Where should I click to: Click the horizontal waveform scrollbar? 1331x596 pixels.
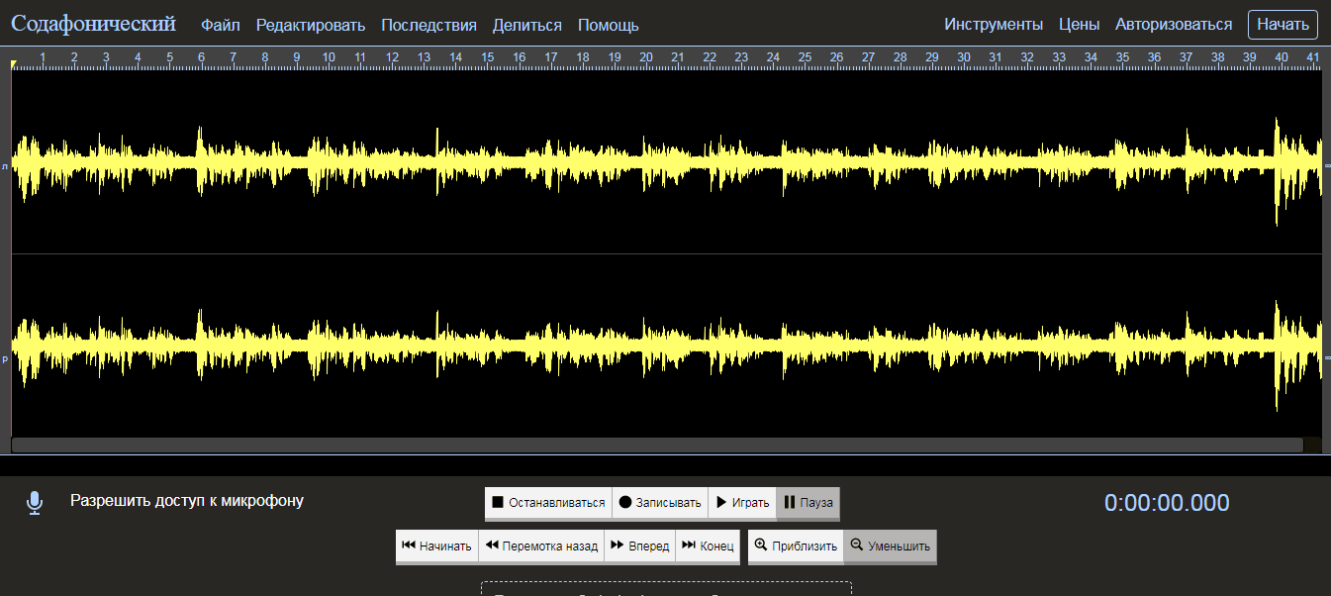[x=656, y=446]
